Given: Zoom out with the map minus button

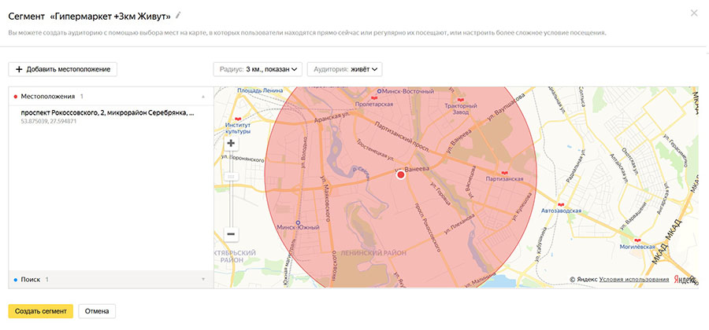Looking at the screenshot, I should (x=231, y=234).
